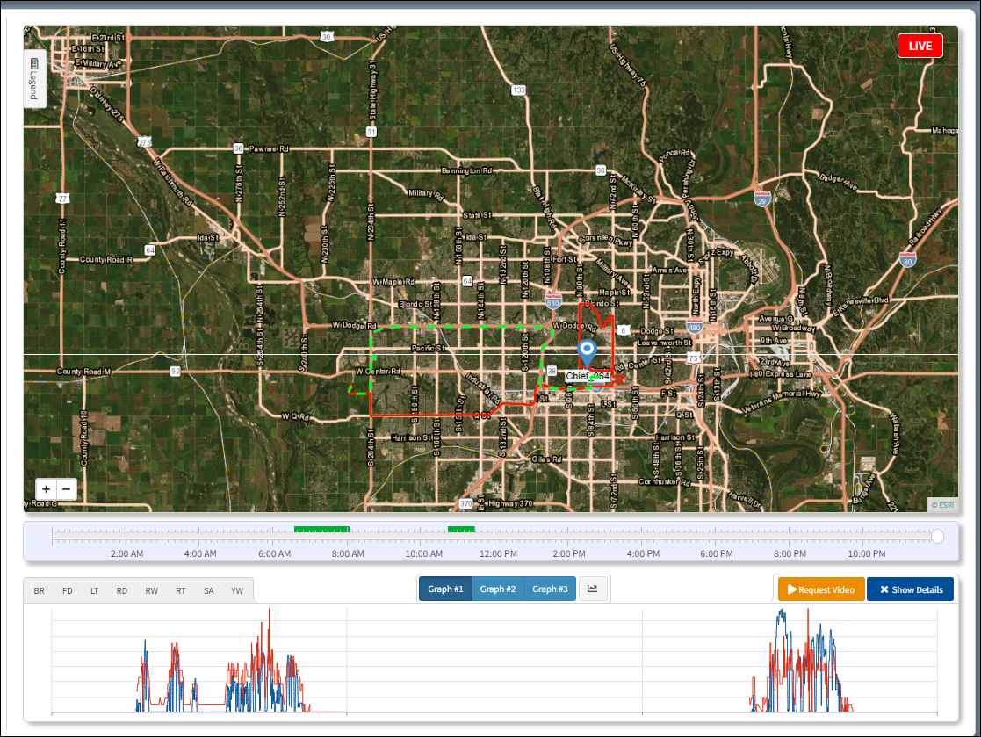Select the Chief_064 vehicle marker on map
Viewport: 981px width, 737px height.
coord(587,350)
